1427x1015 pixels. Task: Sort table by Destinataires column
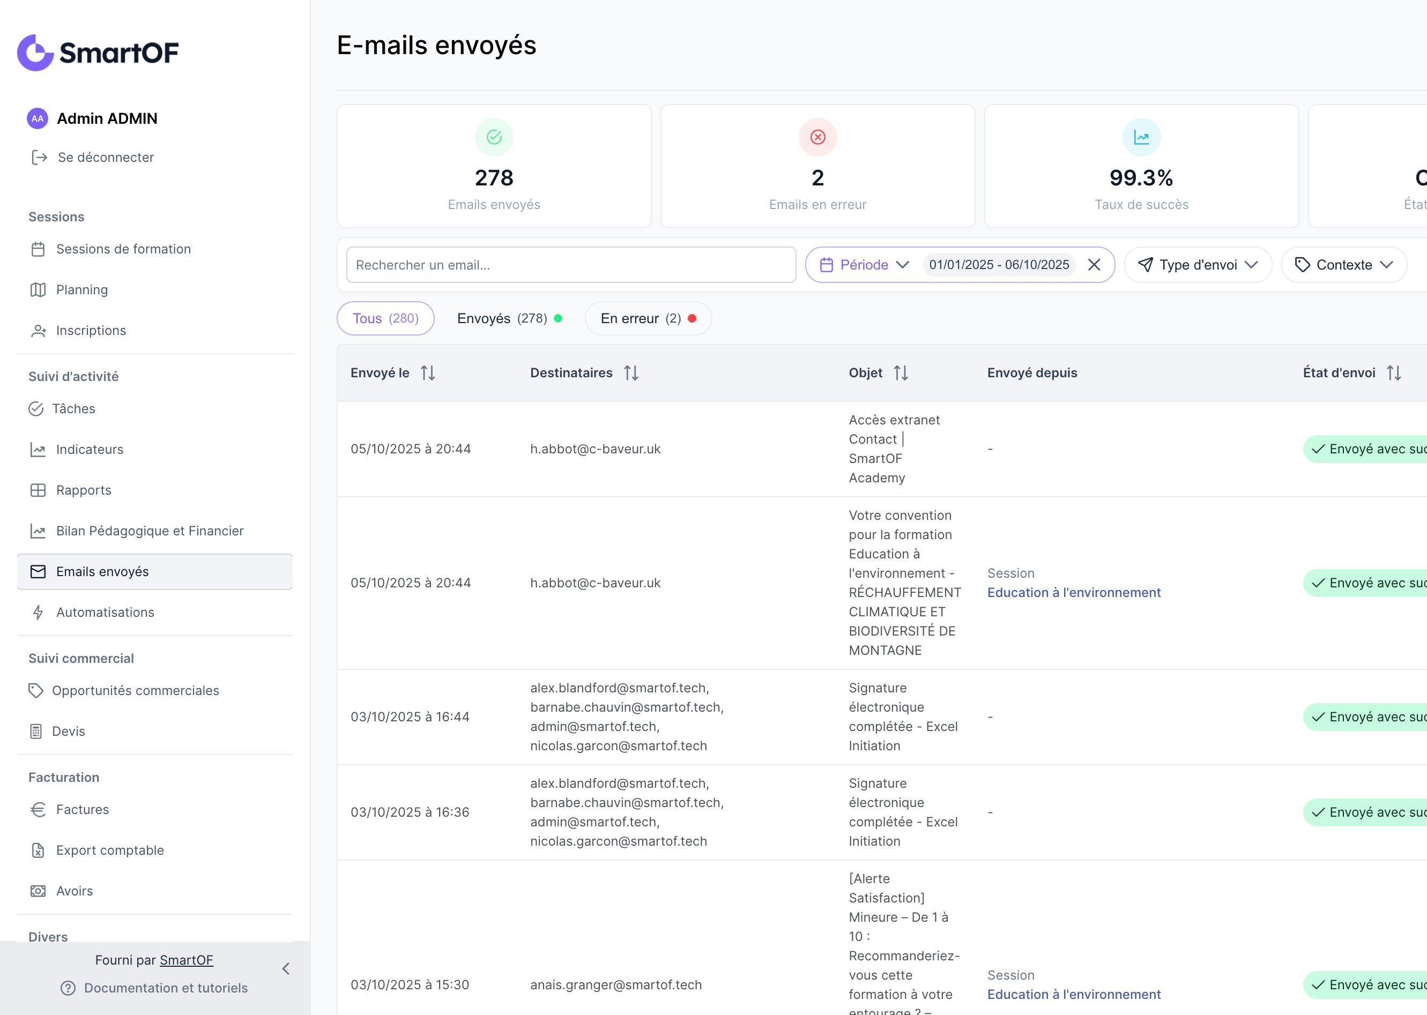tap(631, 373)
